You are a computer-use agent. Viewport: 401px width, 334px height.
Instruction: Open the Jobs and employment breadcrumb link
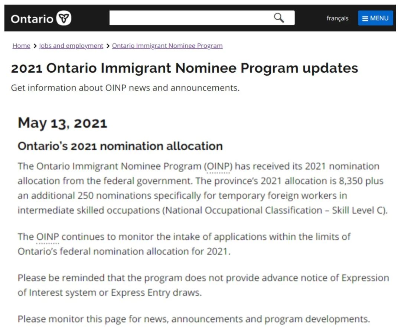click(x=71, y=46)
